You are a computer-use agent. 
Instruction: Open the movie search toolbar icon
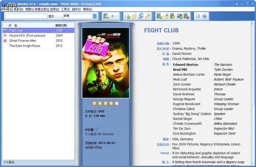pyautogui.click(x=106, y=16)
